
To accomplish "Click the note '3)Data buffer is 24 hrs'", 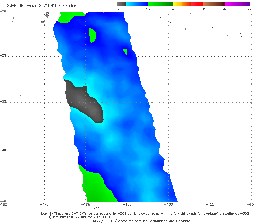I will point(79,217).
